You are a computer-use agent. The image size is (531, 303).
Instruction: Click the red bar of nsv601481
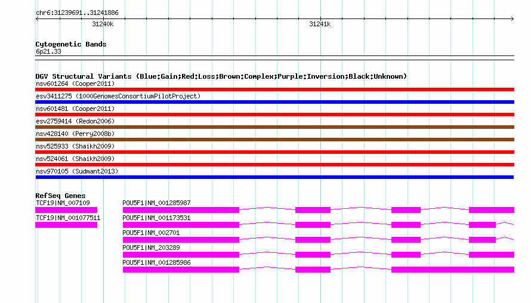tap(274, 115)
